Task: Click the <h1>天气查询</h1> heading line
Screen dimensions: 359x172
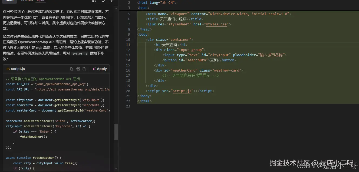Action: 171,45
